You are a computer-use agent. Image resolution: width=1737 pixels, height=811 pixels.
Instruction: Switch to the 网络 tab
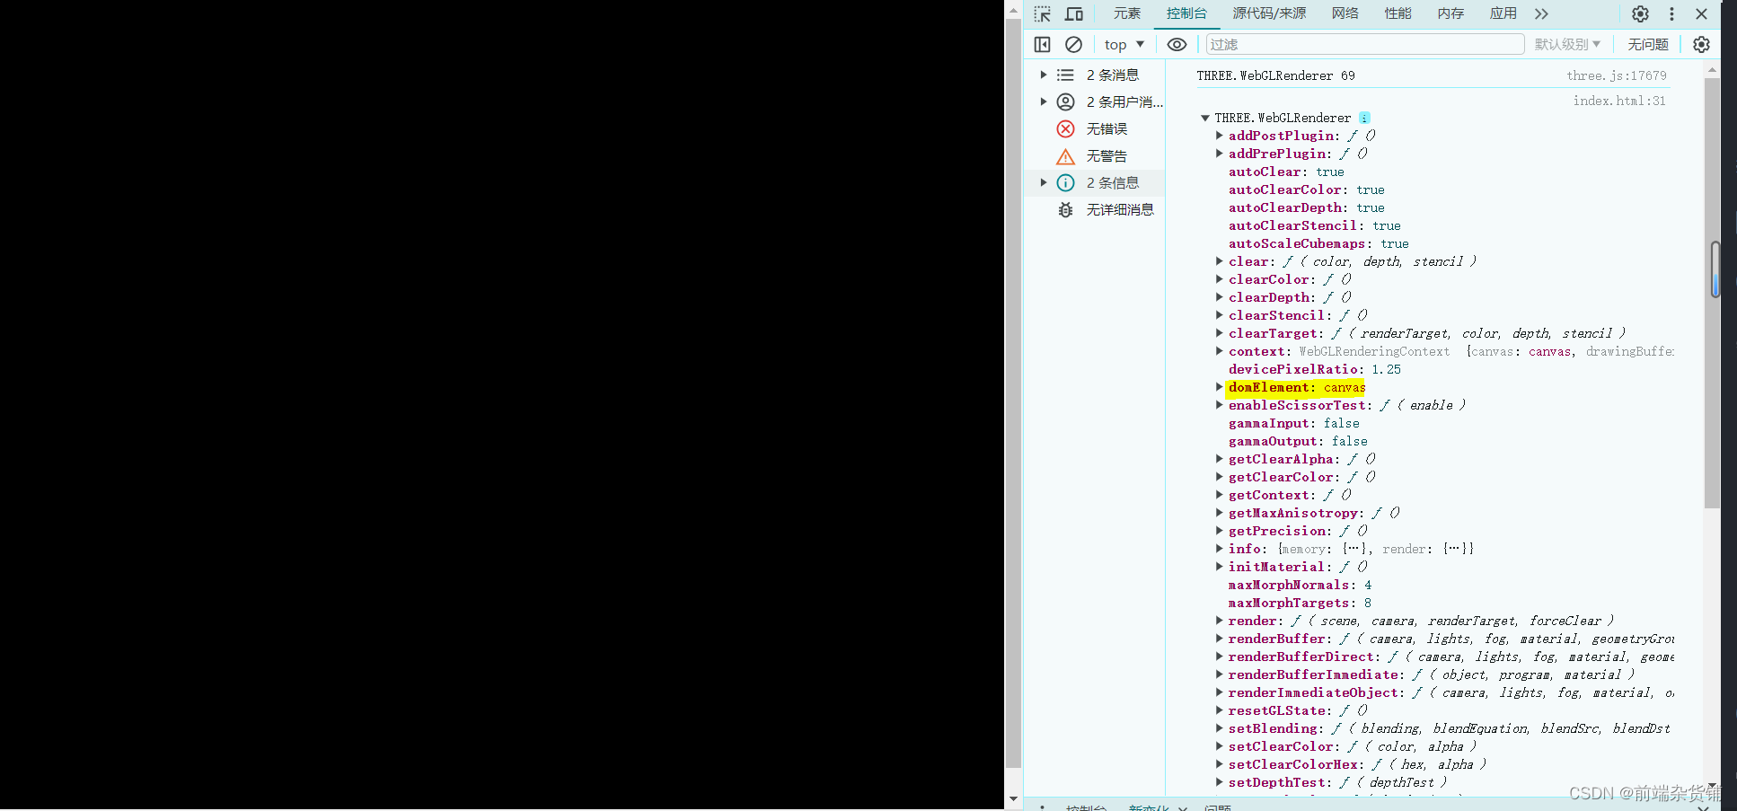pos(1345,13)
